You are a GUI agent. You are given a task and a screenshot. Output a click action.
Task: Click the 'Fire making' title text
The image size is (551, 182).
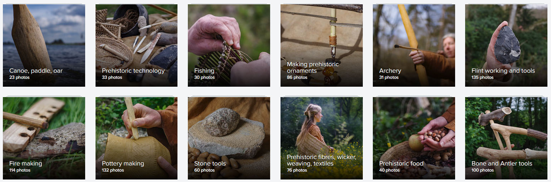26,164
